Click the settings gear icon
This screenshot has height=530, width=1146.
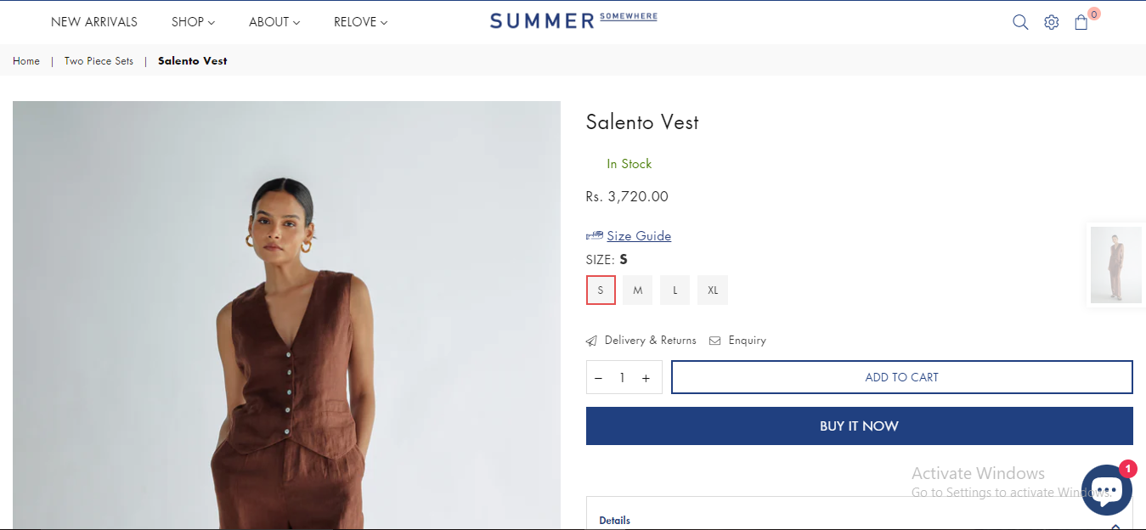pos(1052,22)
